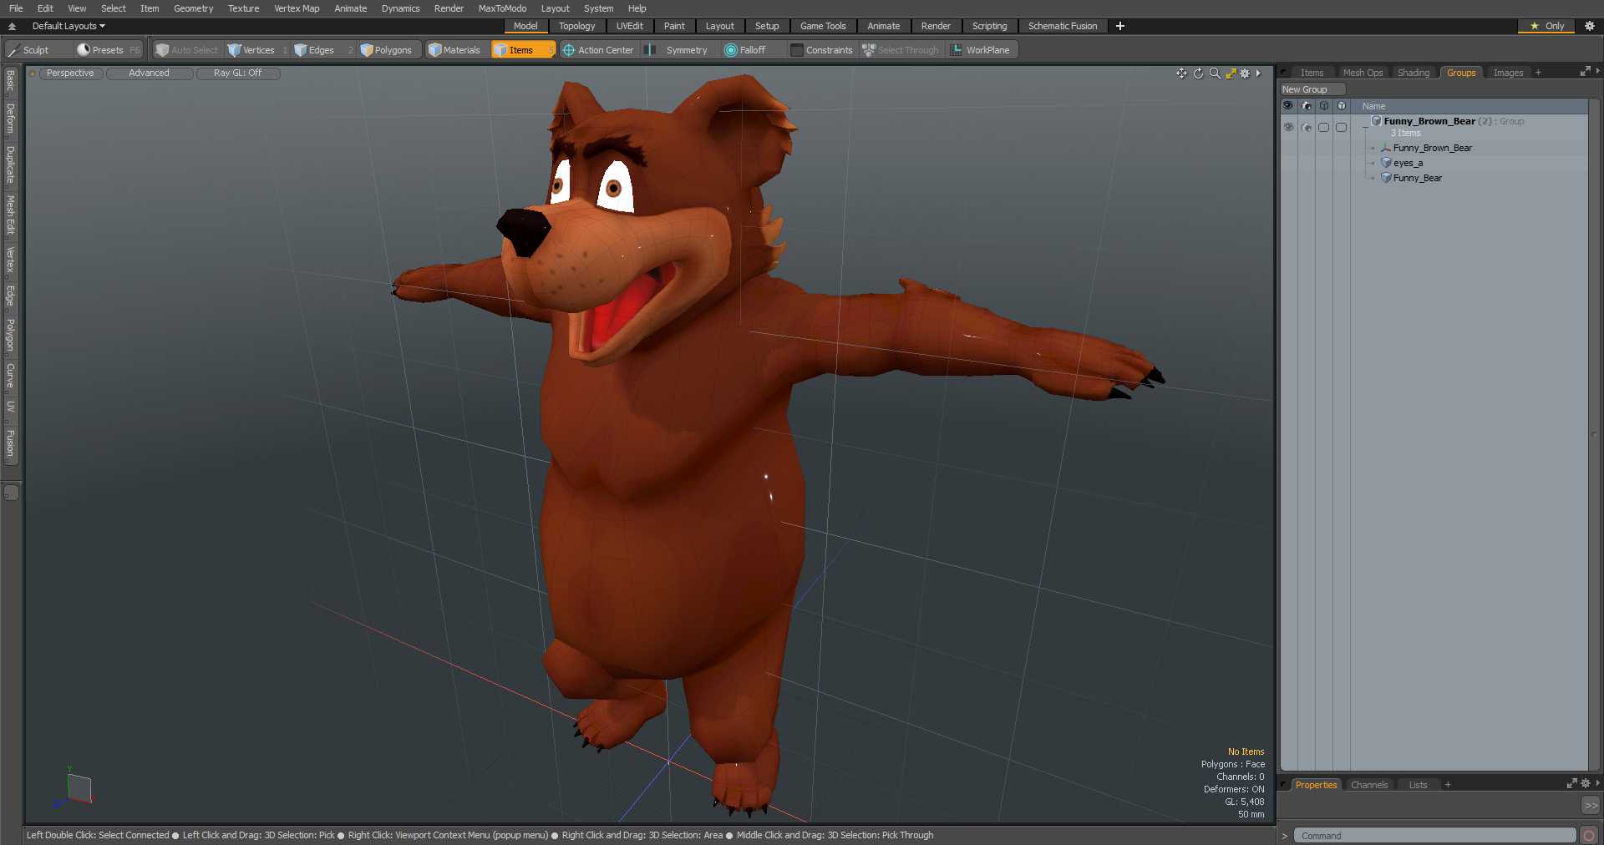1604x845 pixels.
Task: Open the Images panel tab
Action: (1508, 73)
